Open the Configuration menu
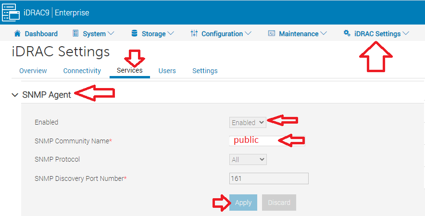The image size is (425, 216). [221, 34]
